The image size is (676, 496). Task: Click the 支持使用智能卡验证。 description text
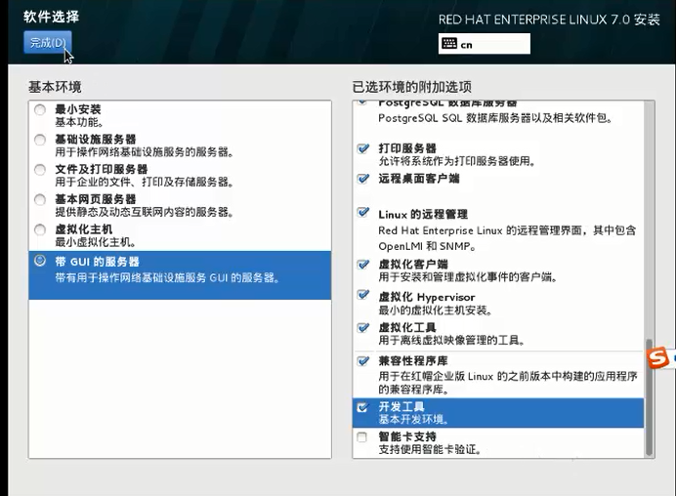[430, 449]
